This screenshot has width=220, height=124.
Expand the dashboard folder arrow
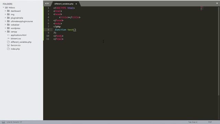pyautogui.click(x=5, y=11)
